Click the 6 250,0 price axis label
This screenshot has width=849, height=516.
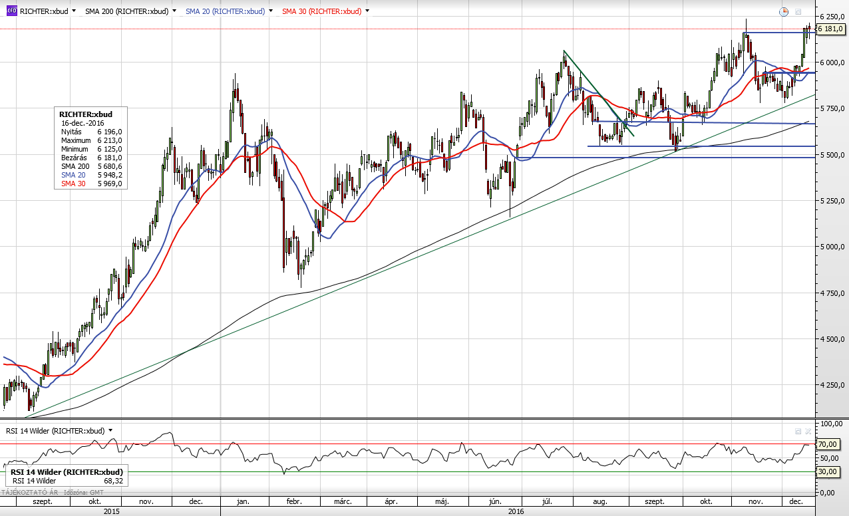pyautogui.click(x=832, y=16)
